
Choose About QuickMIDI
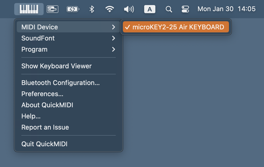coord(47,105)
